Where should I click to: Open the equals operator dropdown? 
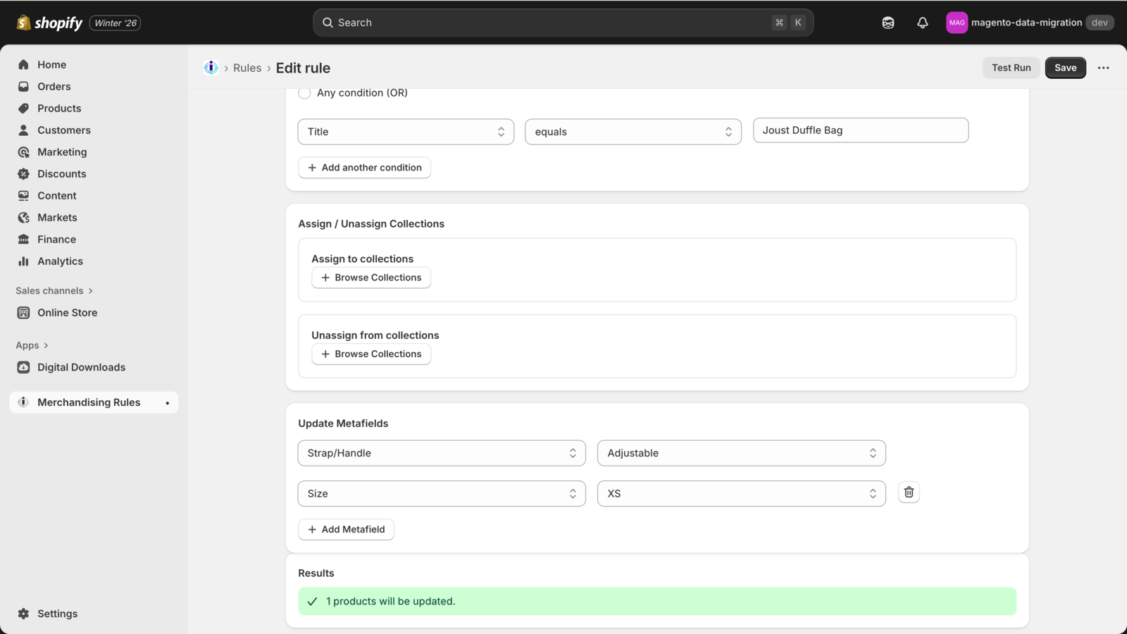[x=633, y=132]
